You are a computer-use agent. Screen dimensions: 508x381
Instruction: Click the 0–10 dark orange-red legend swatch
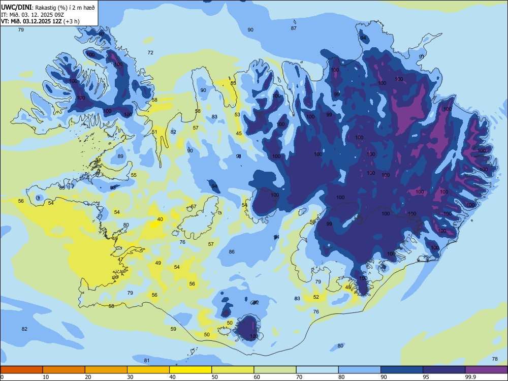pos(21,370)
